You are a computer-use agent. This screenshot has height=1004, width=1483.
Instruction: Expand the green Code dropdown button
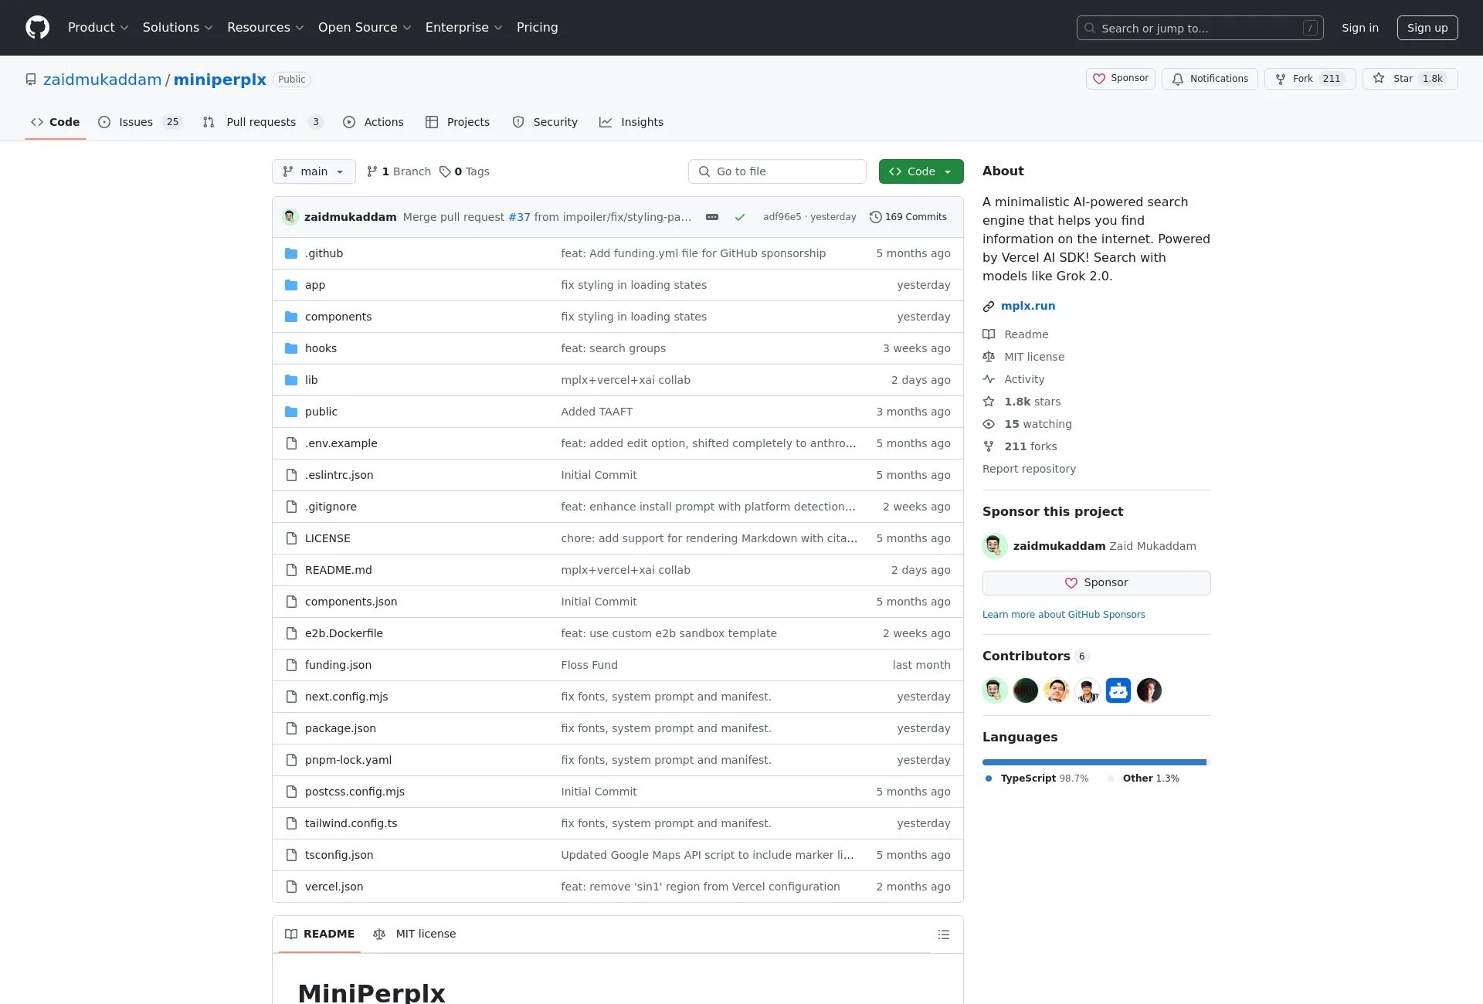(x=921, y=171)
